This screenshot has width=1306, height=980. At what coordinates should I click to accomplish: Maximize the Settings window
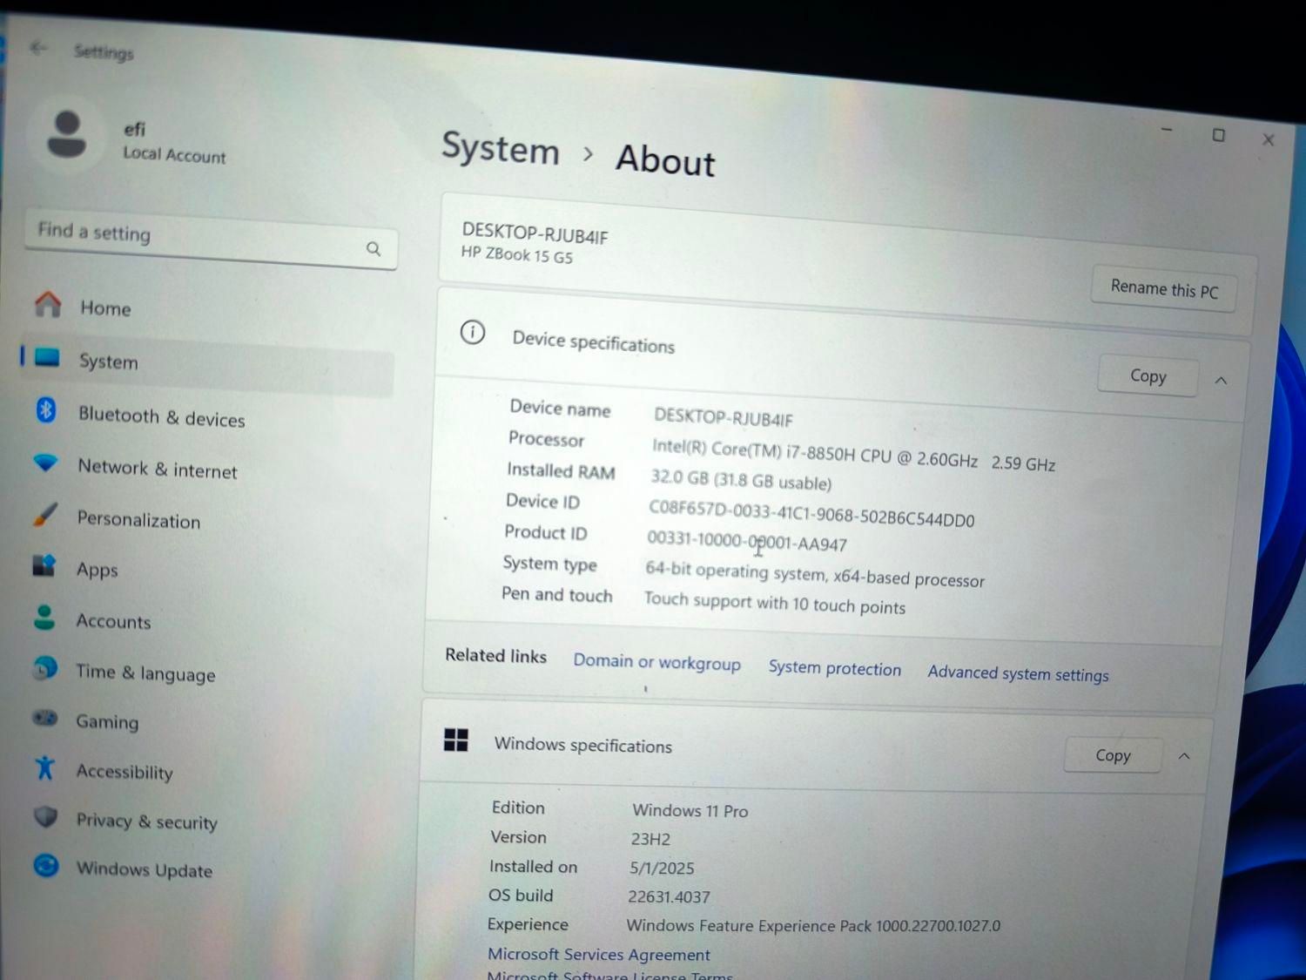coord(1218,135)
